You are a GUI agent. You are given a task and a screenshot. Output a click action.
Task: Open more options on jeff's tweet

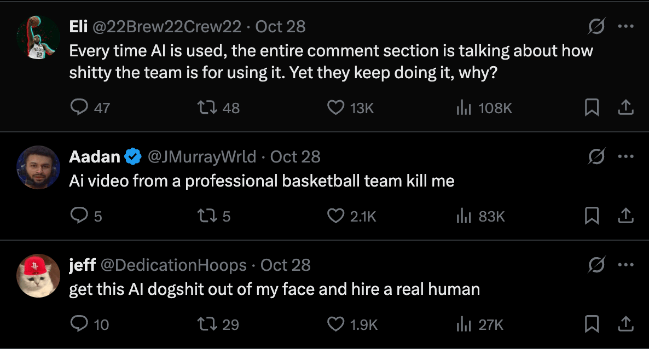click(625, 265)
